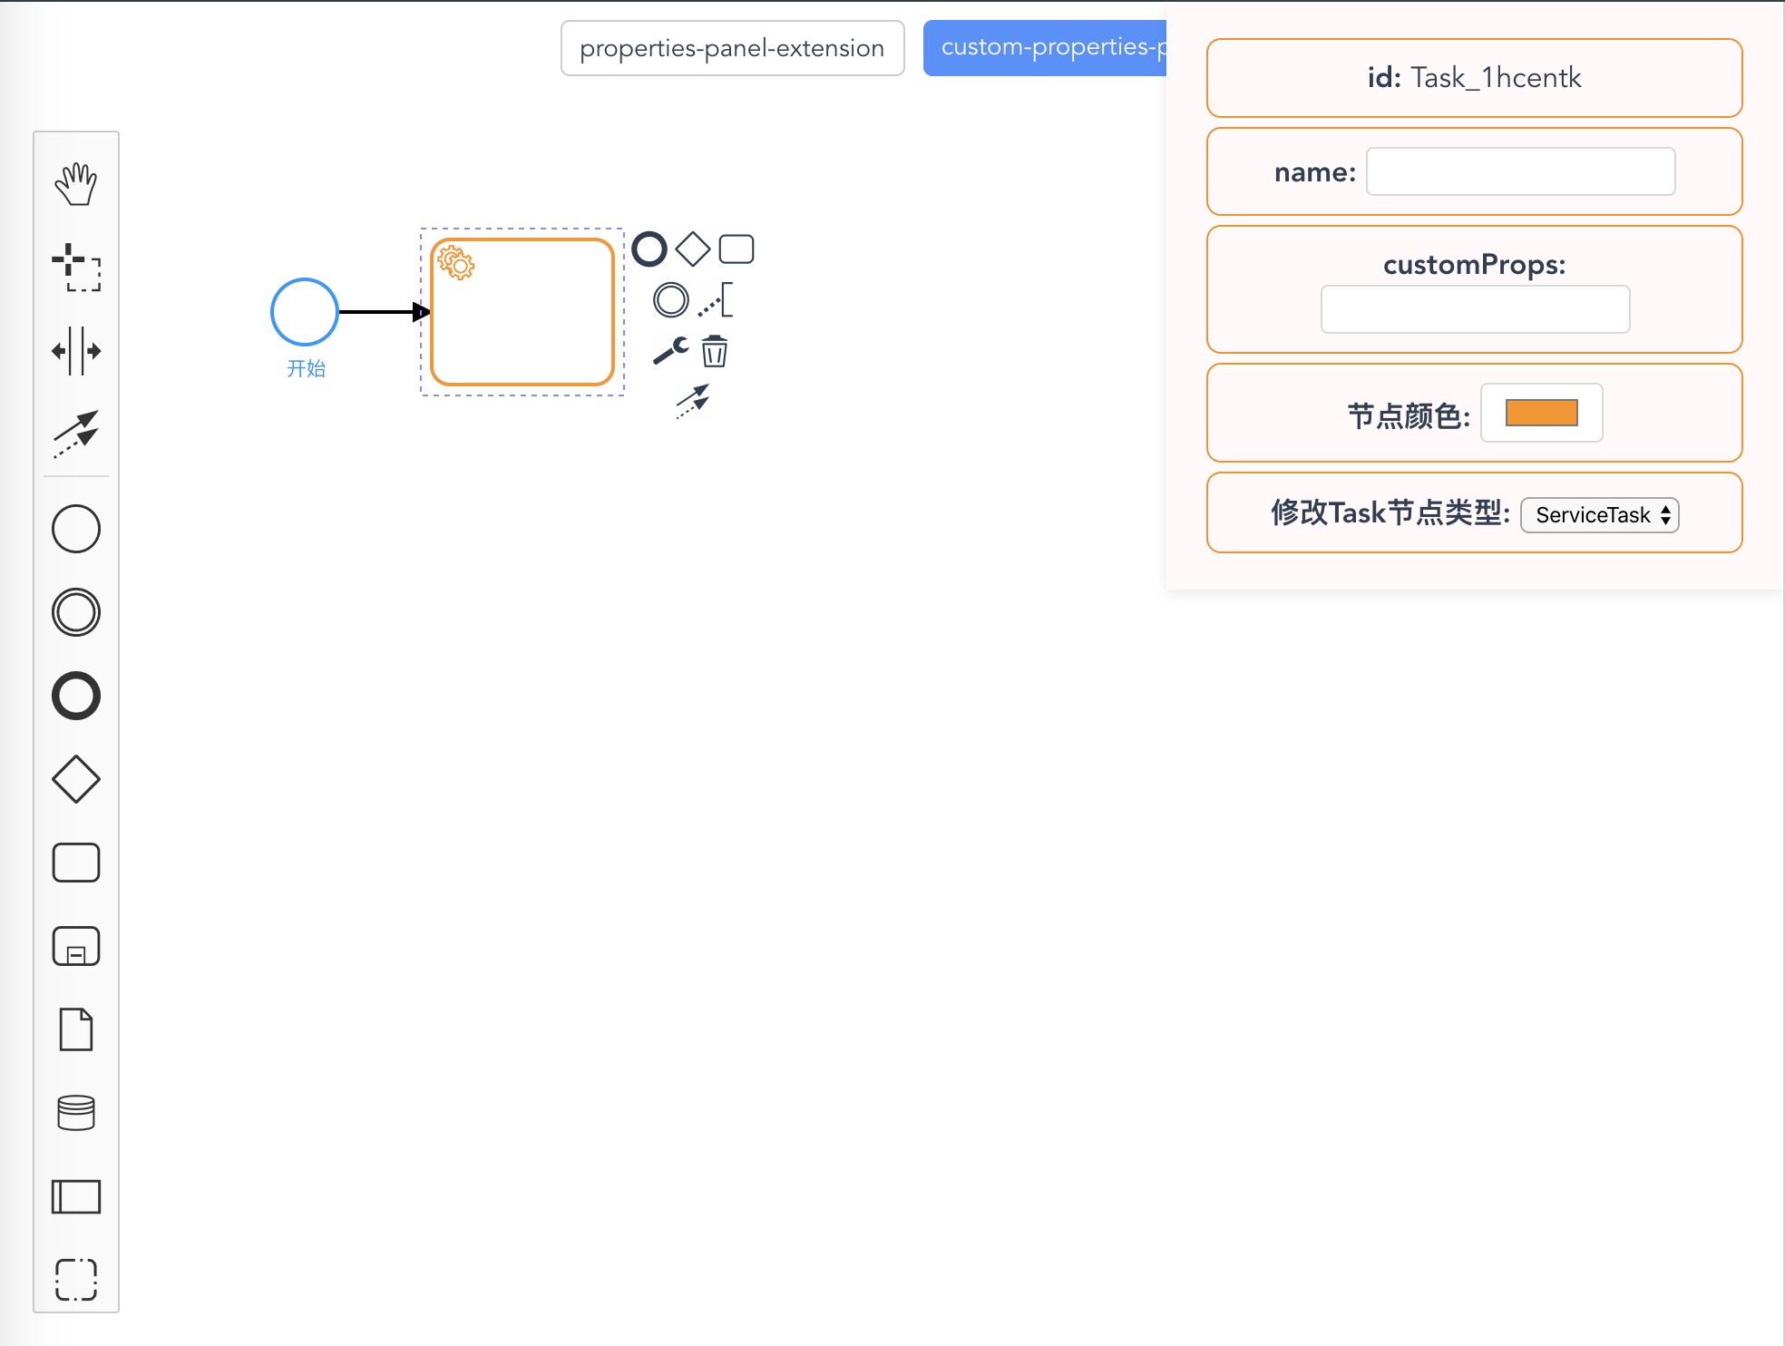The image size is (1785, 1346).
Task: Select the lasso tool
Action: click(x=76, y=267)
